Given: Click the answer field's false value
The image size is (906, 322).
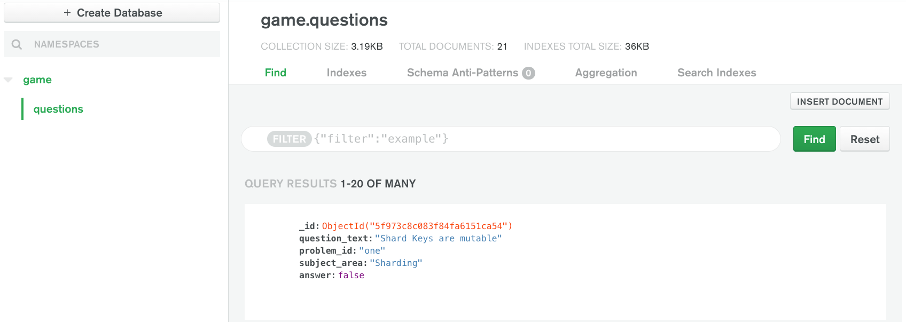Looking at the screenshot, I should (351, 275).
